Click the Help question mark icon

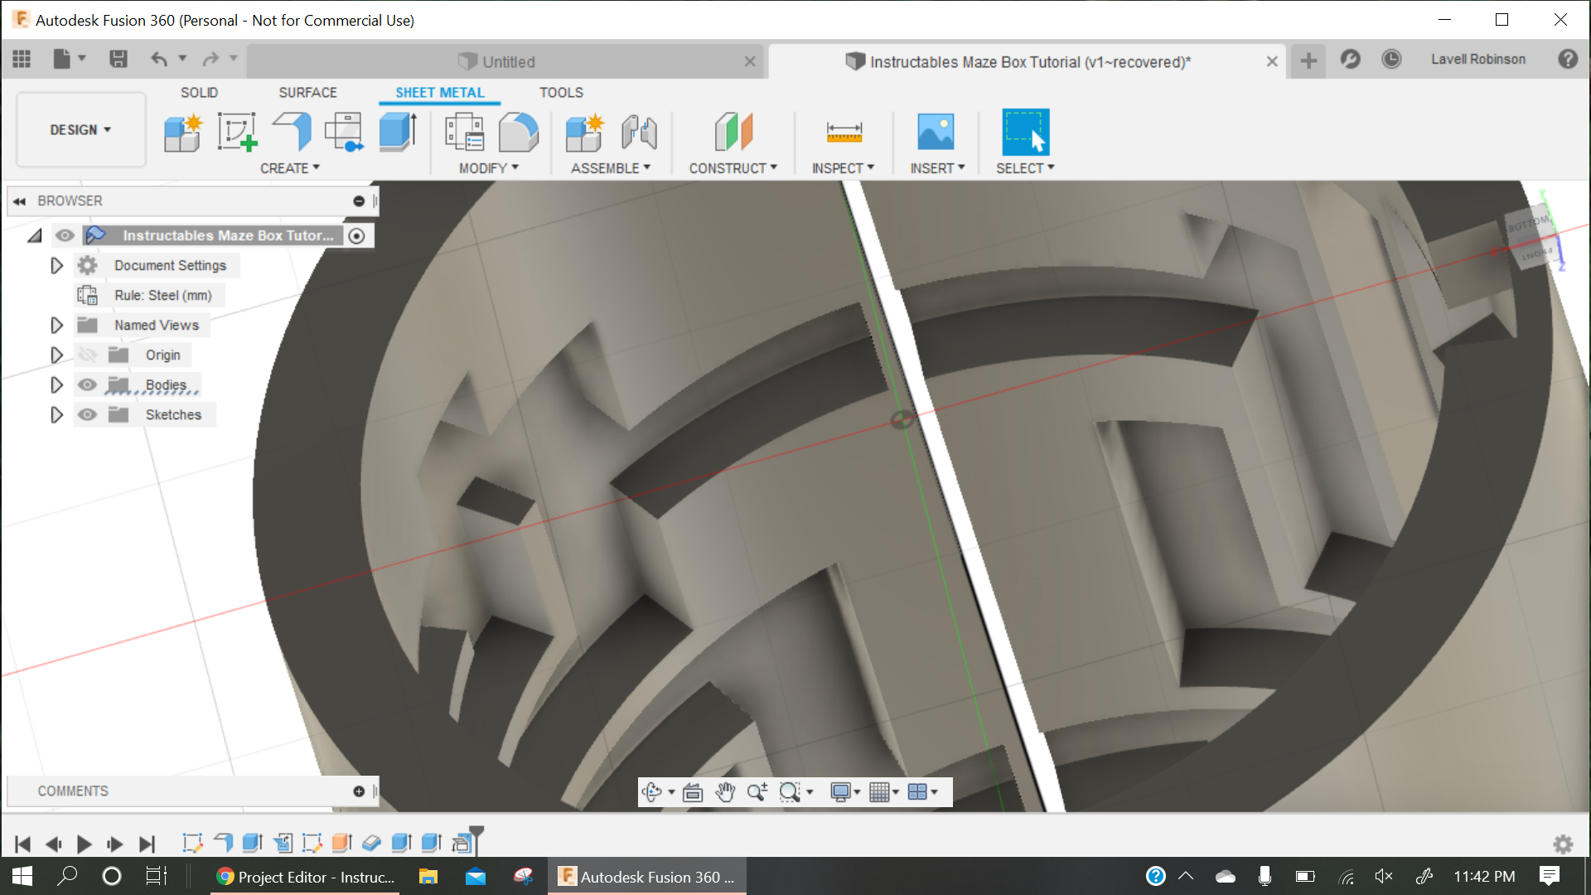(x=1568, y=59)
